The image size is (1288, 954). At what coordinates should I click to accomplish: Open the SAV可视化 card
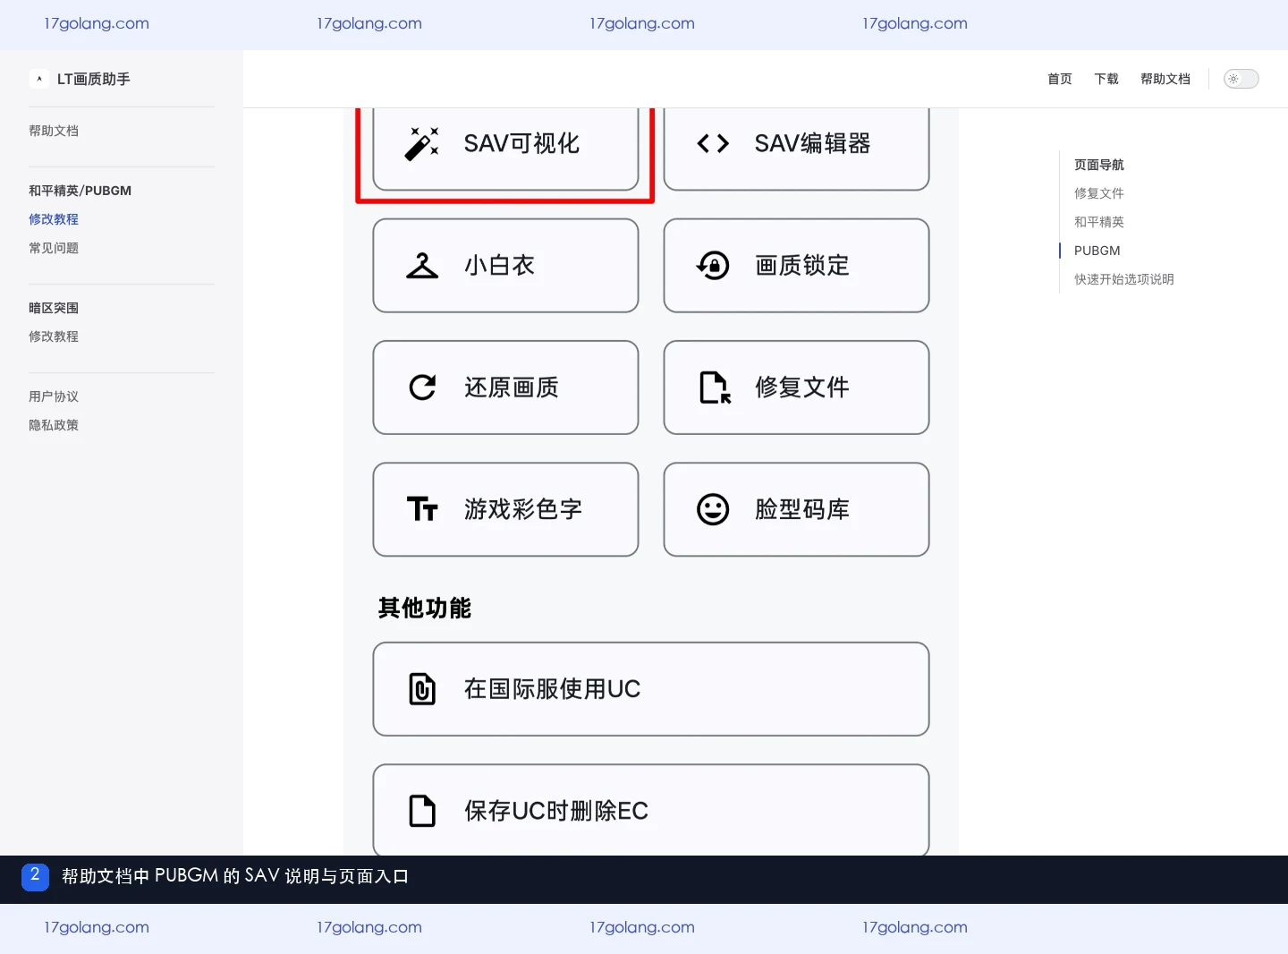pos(505,148)
